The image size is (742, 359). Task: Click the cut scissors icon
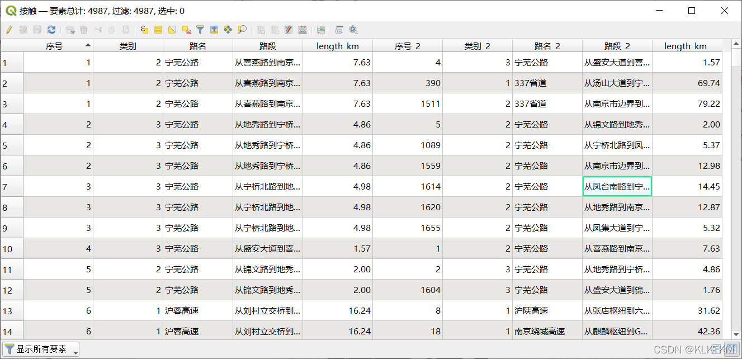(x=98, y=30)
